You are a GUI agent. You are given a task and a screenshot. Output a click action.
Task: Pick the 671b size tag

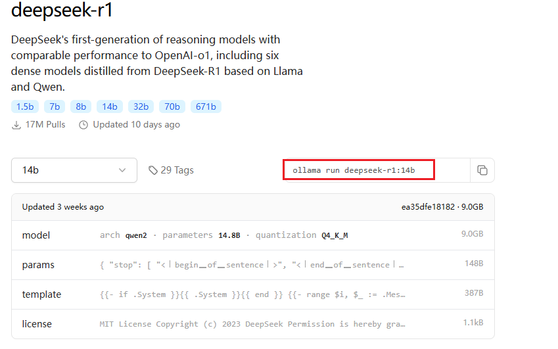(x=206, y=106)
